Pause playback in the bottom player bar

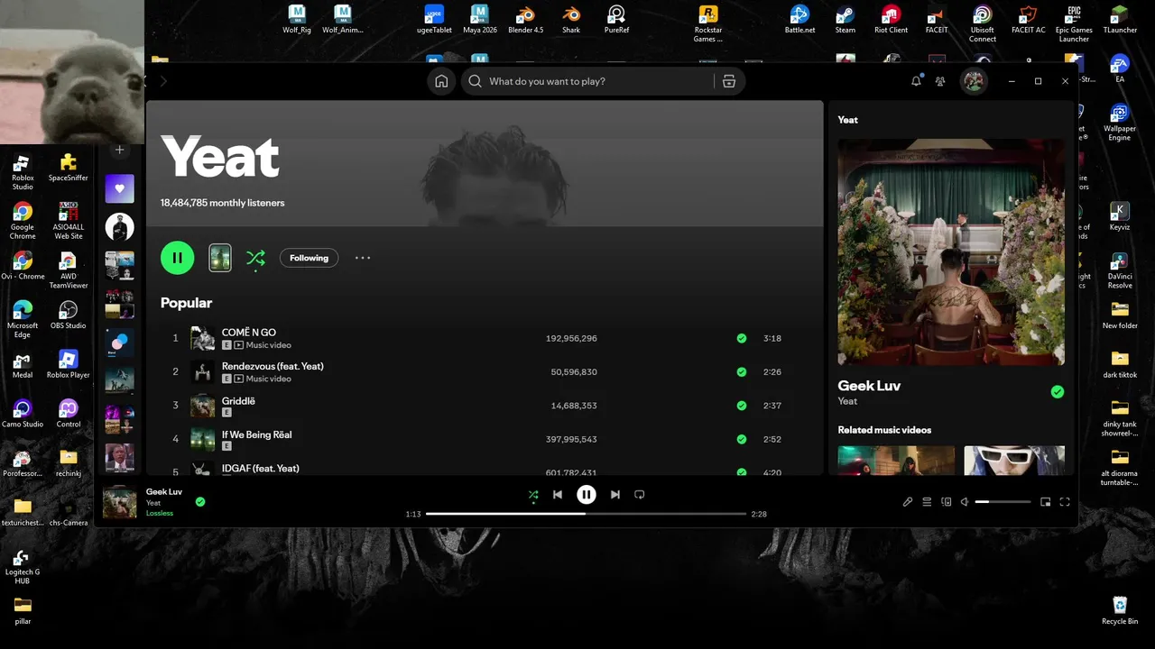coord(587,495)
